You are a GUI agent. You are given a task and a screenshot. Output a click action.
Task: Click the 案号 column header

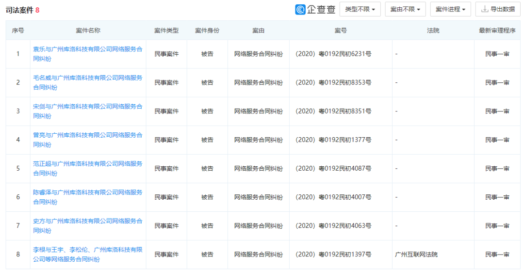[x=340, y=31]
